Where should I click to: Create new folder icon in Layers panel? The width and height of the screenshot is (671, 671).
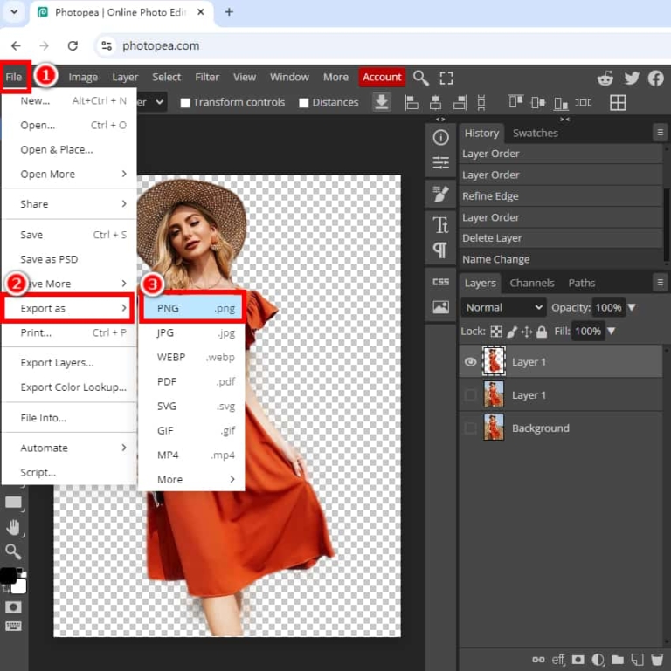click(x=618, y=660)
